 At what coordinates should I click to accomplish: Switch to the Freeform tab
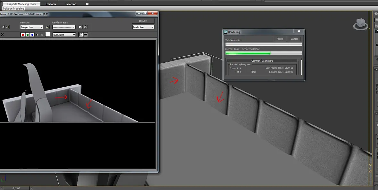coord(51,4)
